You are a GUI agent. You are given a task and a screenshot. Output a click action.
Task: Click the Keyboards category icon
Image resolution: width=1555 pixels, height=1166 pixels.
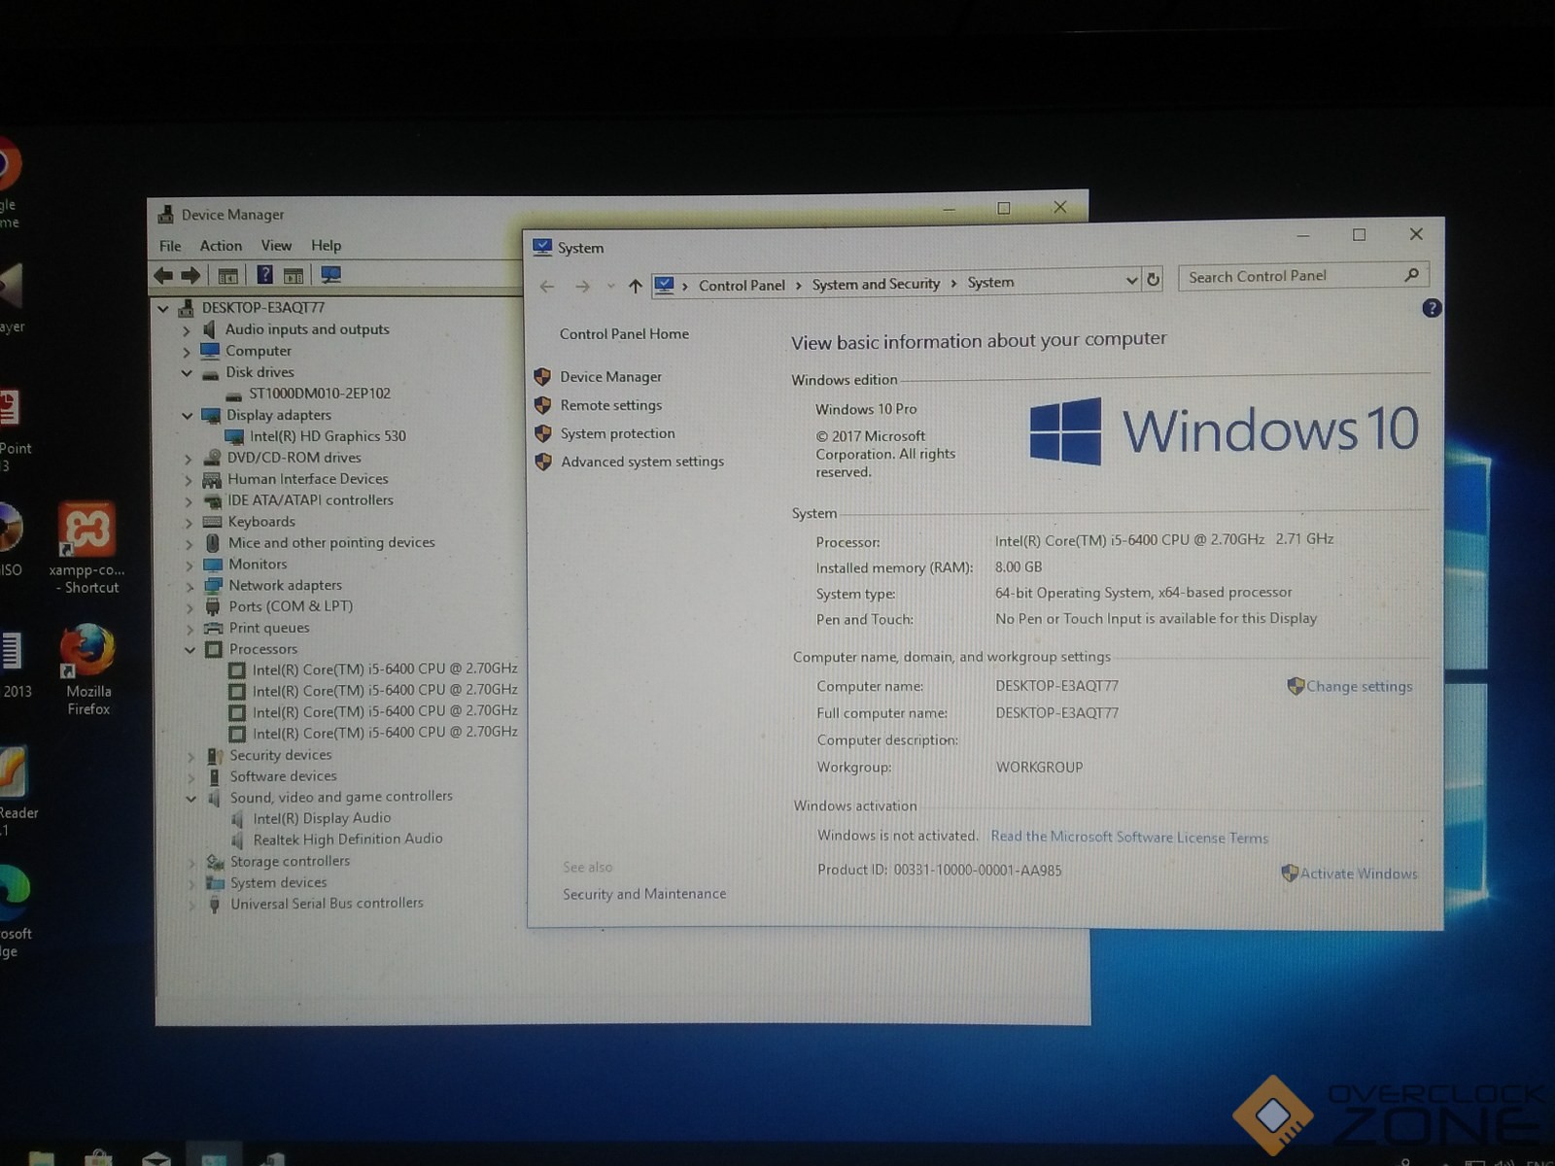212,522
